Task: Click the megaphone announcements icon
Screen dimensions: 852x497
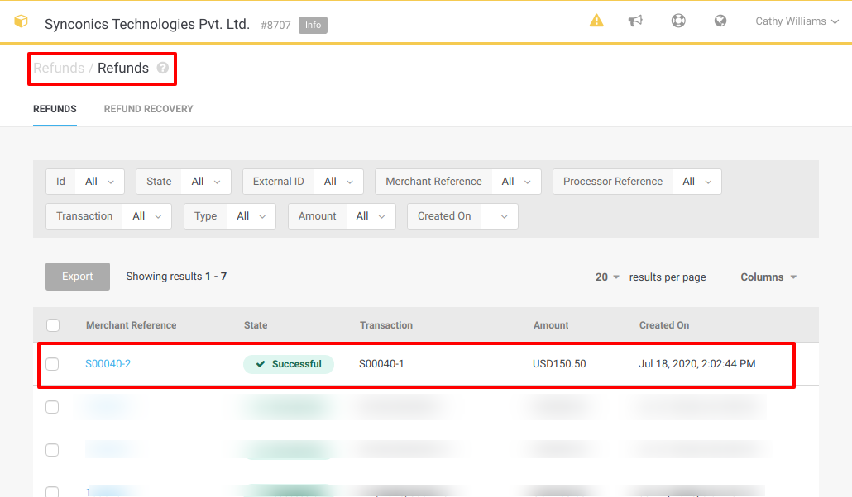Action: tap(635, 21)
